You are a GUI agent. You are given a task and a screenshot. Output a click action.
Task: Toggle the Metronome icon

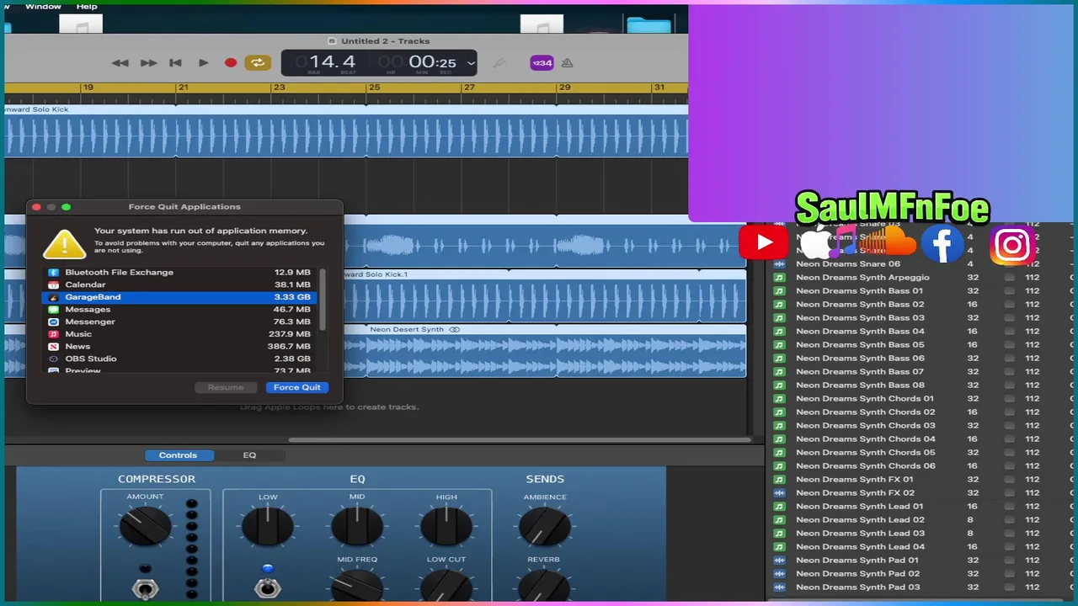pos(567,63)
